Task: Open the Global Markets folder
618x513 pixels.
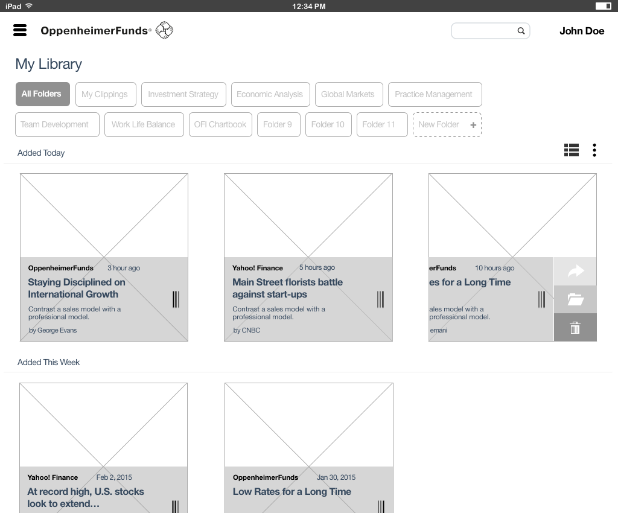Action: (x=349, y=94)
